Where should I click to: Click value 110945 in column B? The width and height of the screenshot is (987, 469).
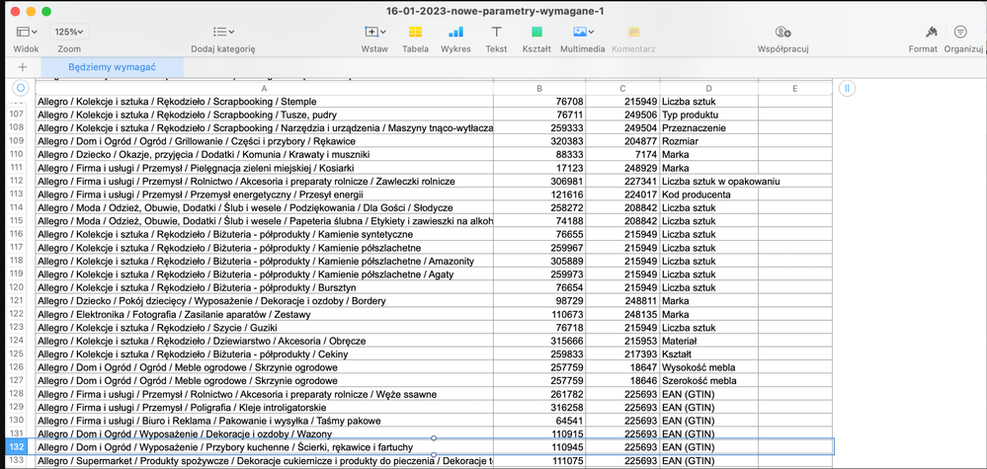click(539, 447)
